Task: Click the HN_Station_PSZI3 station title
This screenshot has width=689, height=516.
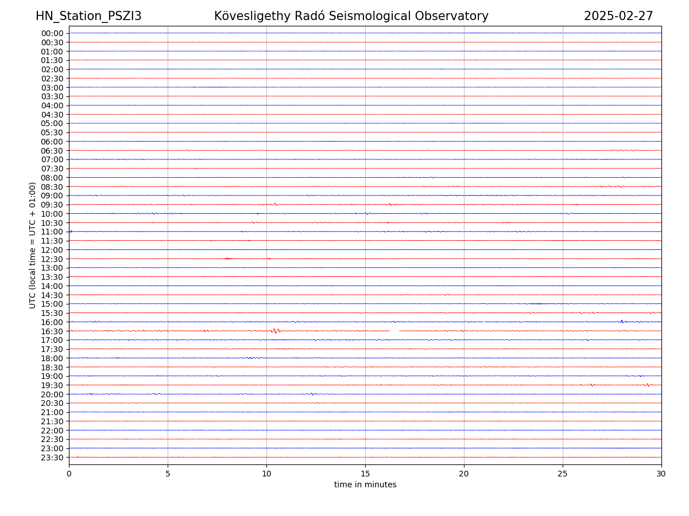Action: click(88, 16)
